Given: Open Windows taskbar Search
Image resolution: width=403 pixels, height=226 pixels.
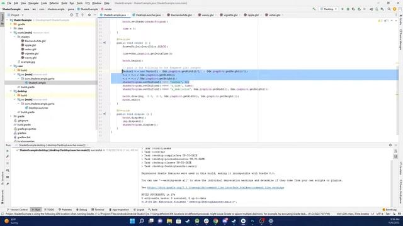Looking at the screenshot, I should coord(142,221).
